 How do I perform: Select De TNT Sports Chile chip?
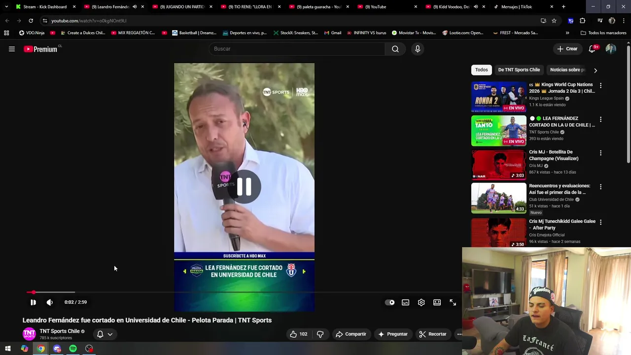point(519,70)
